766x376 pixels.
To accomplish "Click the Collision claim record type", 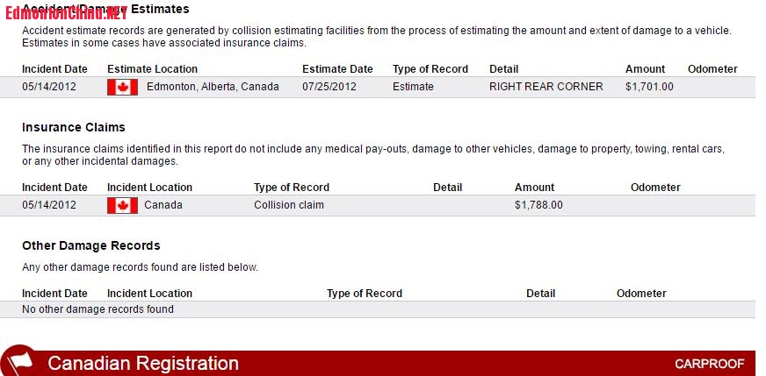I will [x=289, y=205].
